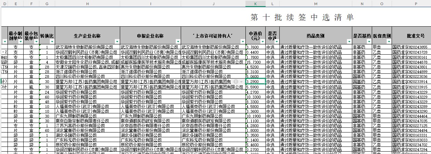Open filter dropdown for 申报企业名称 column

(x=178, y=41)
